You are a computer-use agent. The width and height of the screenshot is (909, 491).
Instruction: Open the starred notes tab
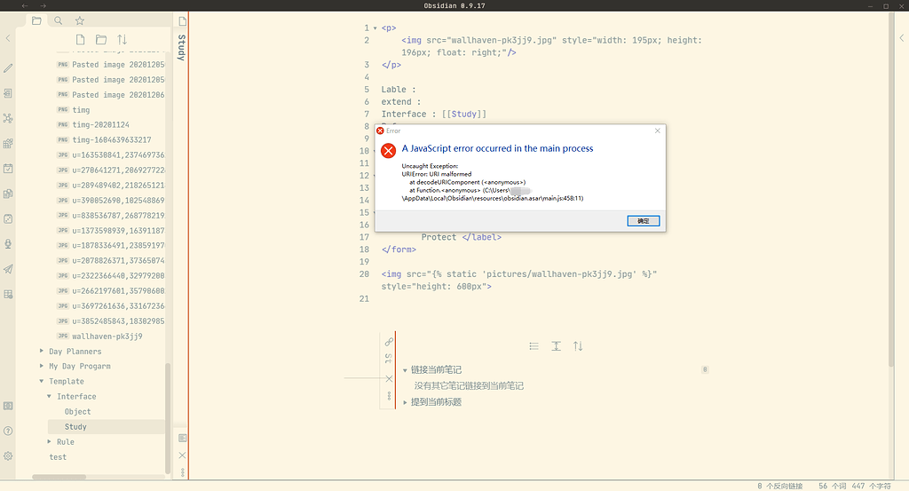(80, 20)
